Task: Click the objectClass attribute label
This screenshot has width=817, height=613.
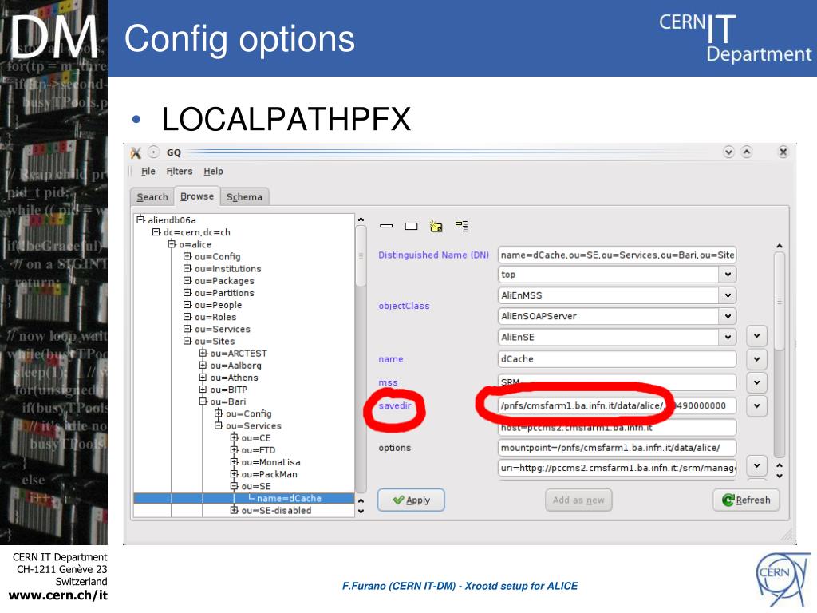Action: 404,306
